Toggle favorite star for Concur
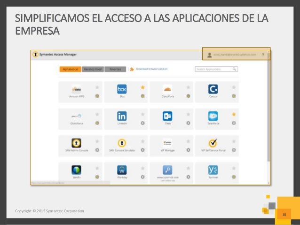This screenshot has width=300, height=225. (x=234, y=87)
